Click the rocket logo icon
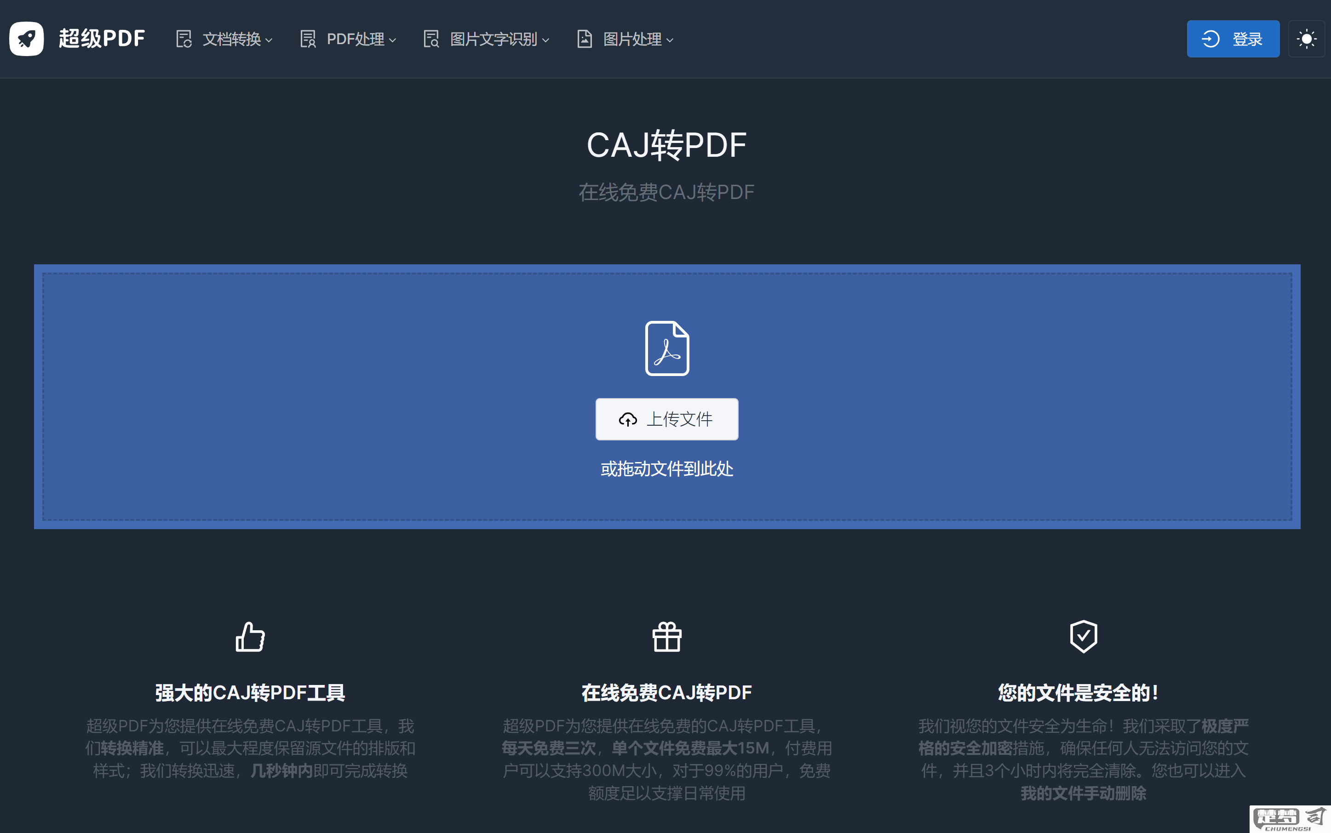This screenshot has height=833, width=1331. pos(27,39)
